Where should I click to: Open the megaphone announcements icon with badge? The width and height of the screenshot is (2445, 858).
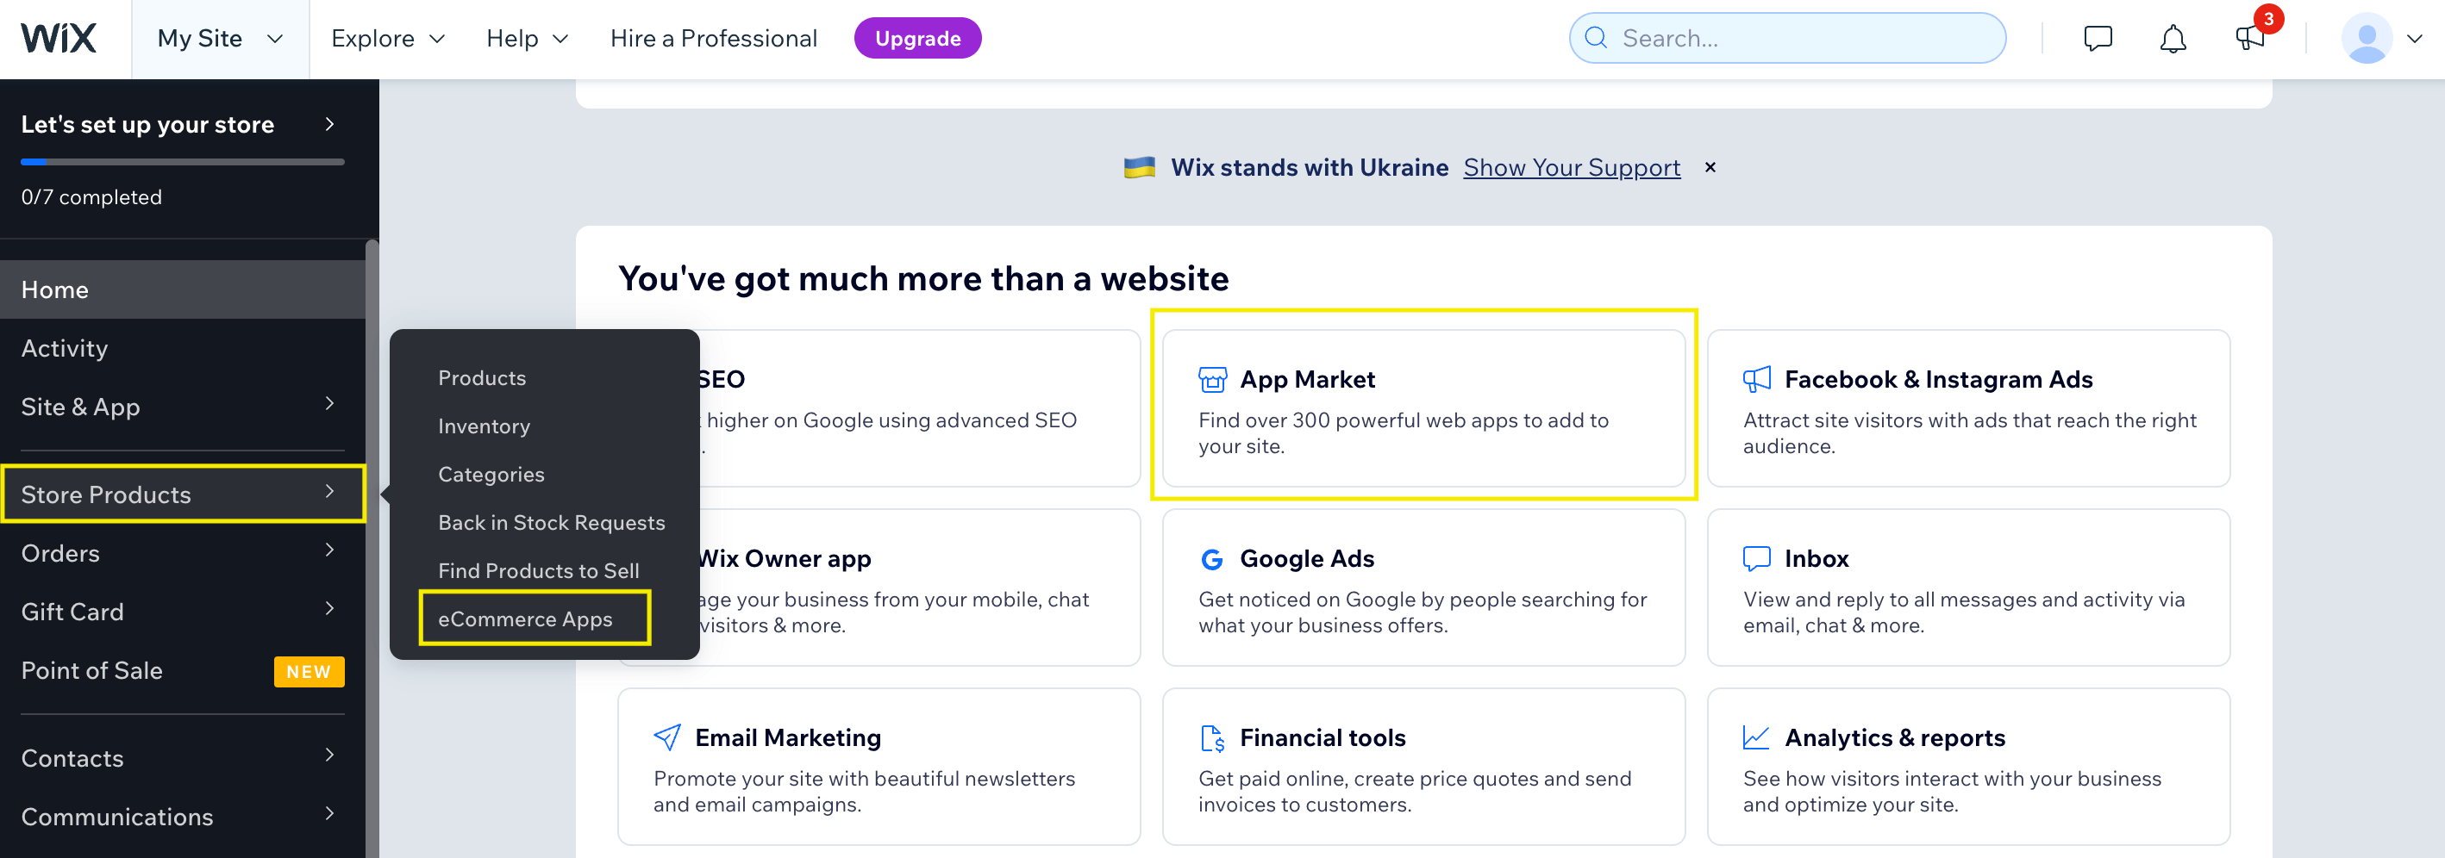(2249, 39)
